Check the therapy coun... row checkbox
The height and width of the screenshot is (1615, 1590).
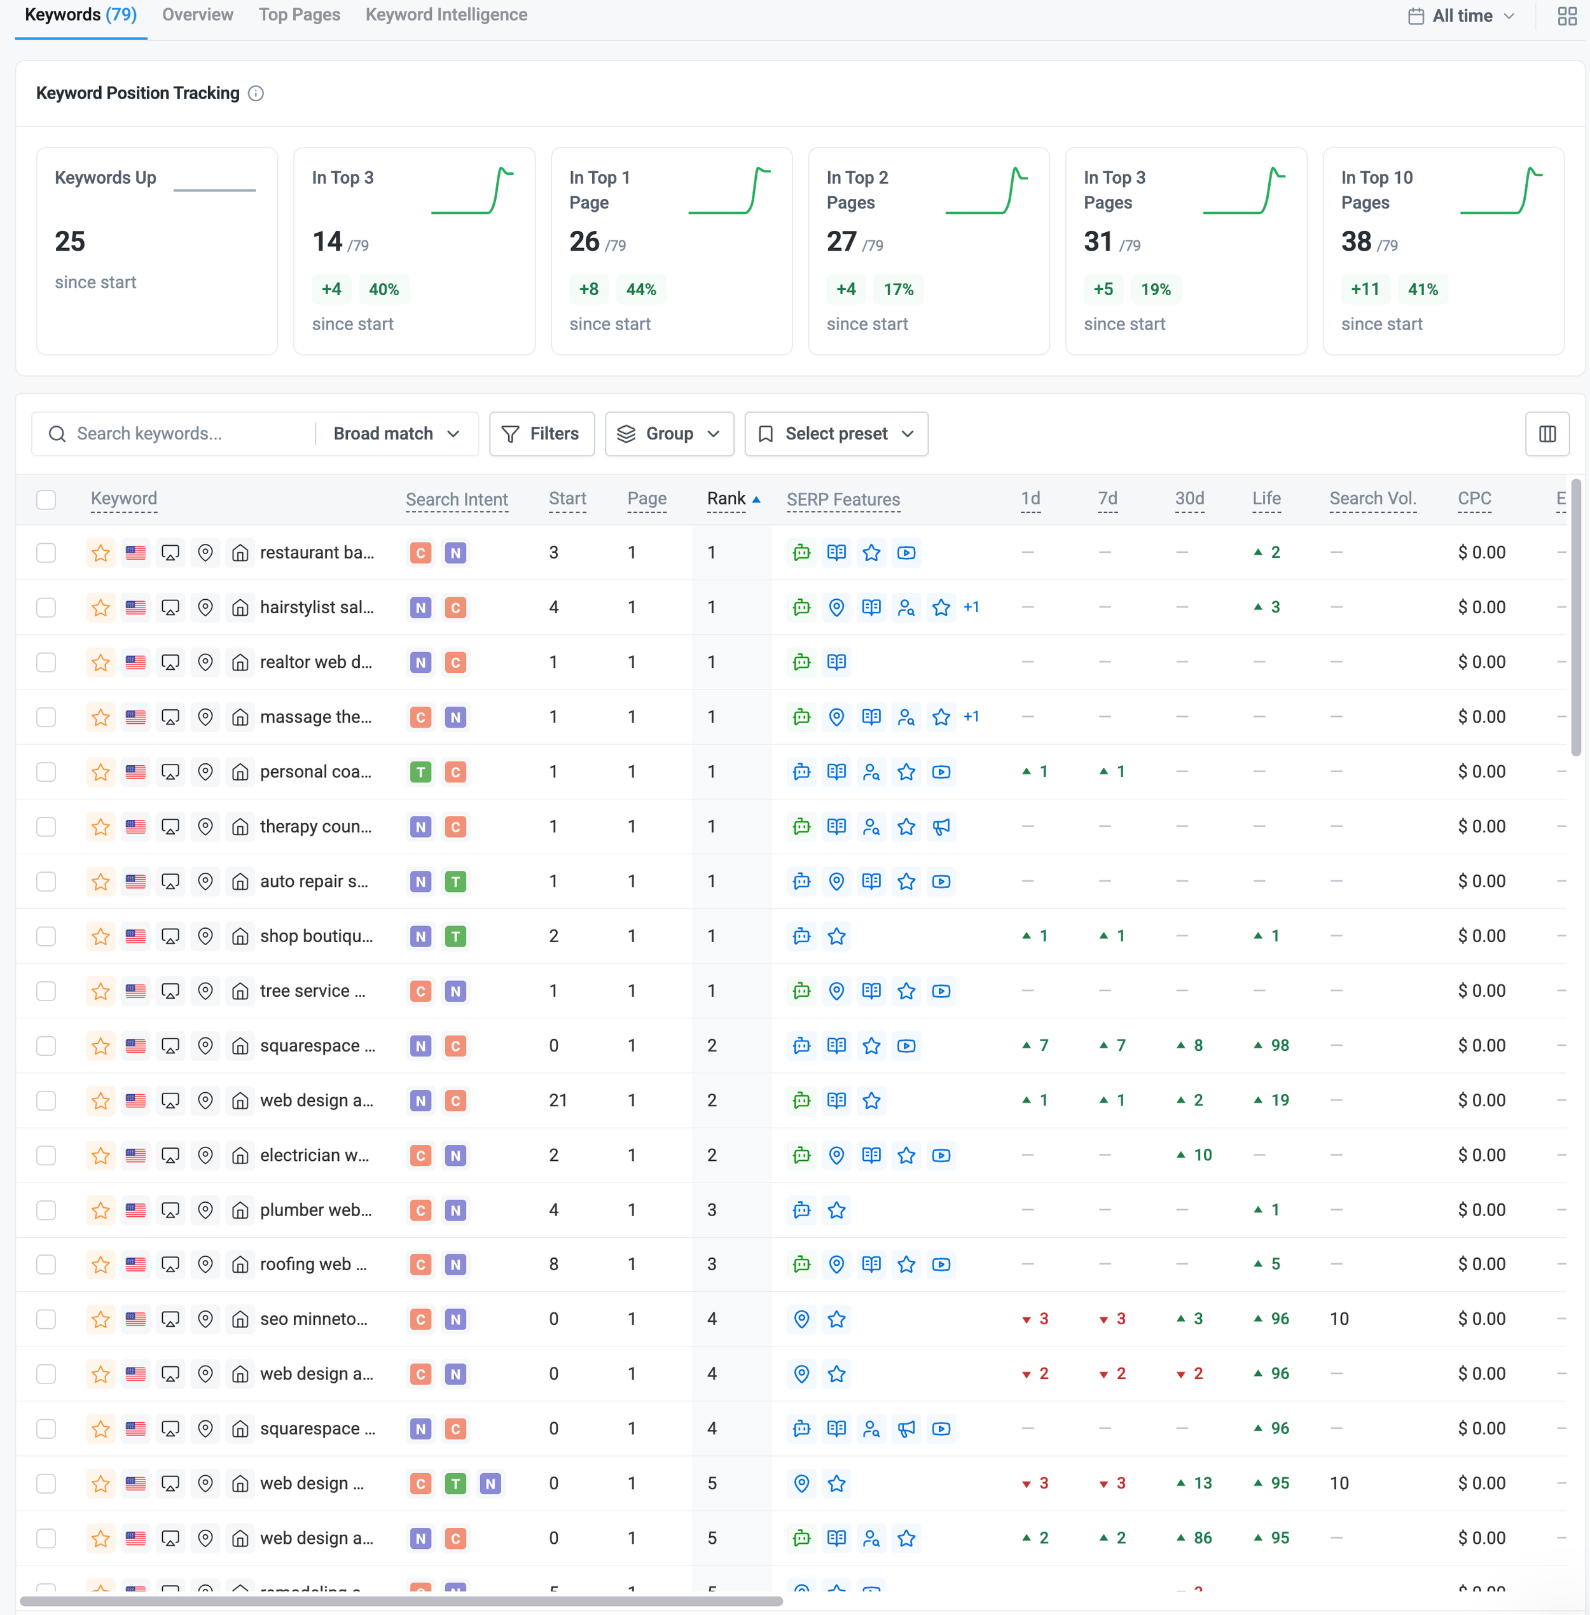(x=46, y=827)
